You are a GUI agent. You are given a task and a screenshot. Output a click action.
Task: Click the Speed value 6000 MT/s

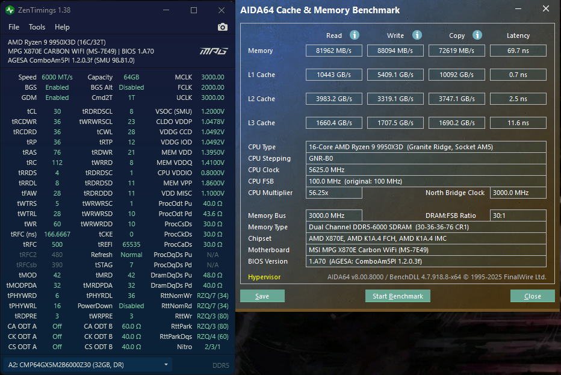pyautogui.click(x=57, y=77)
